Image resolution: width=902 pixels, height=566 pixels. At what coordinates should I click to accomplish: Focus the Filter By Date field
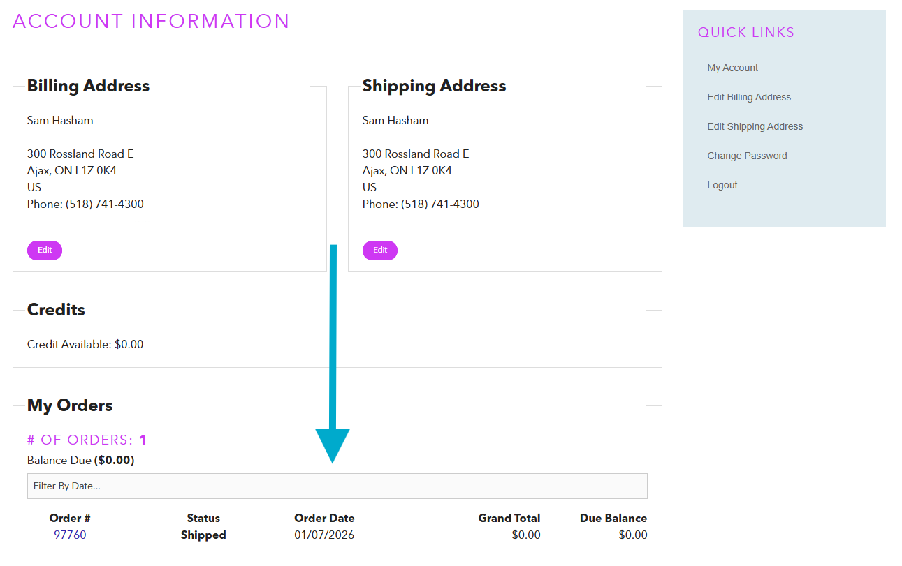click(x=337, y=486)
